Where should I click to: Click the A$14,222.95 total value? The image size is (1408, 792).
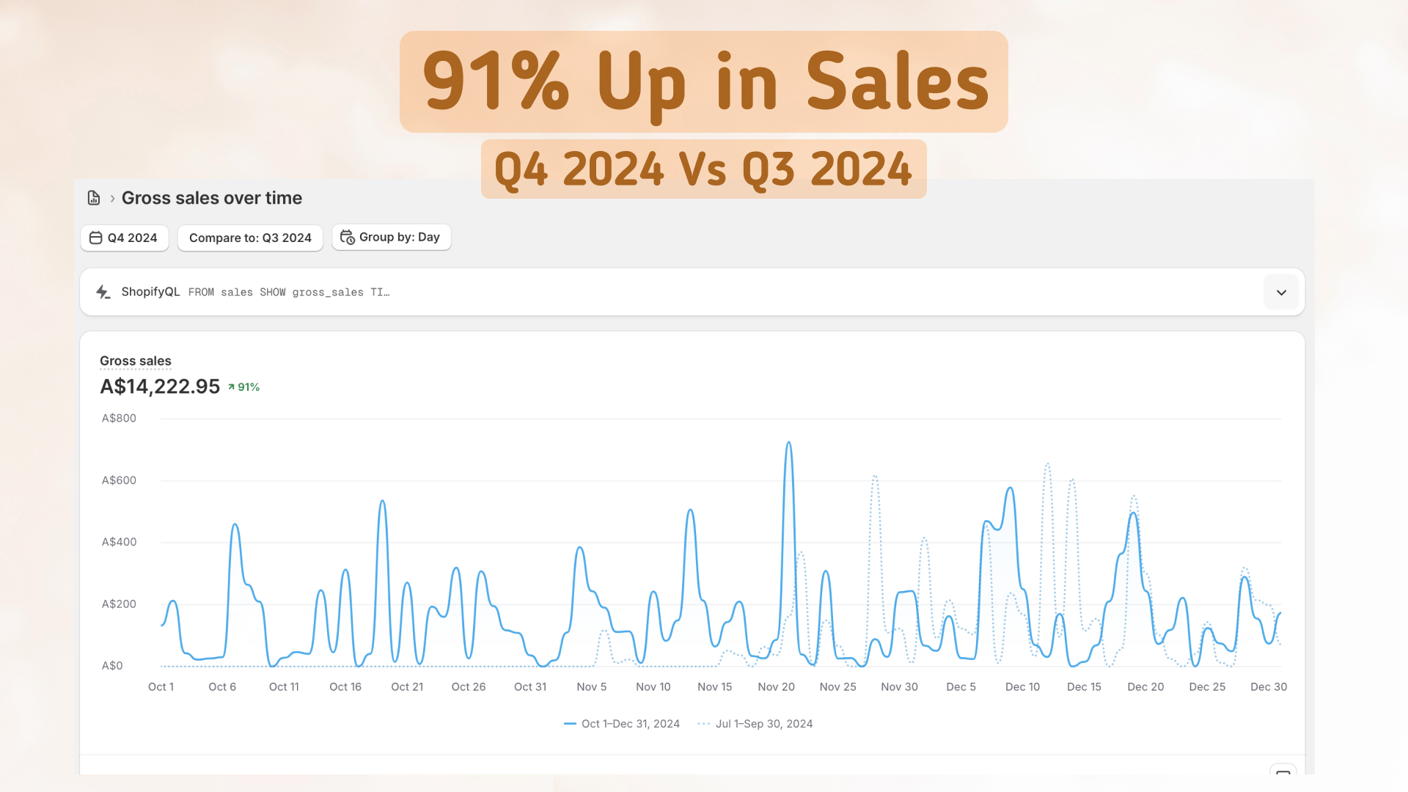point(160,386)
